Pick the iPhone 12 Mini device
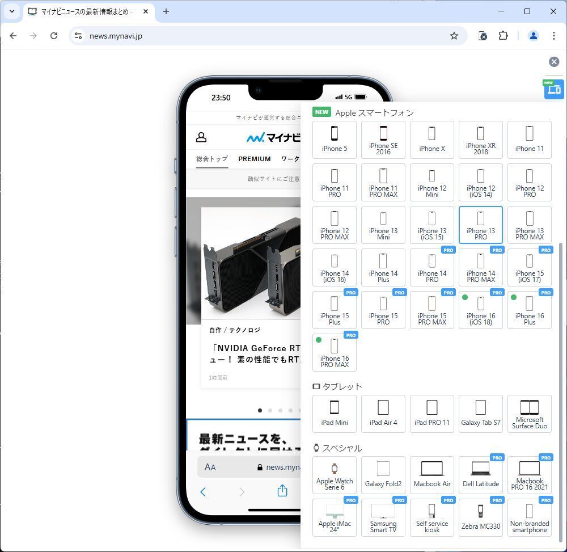The width and height of the screenshot is (567, 552). [x=431, y=182]
